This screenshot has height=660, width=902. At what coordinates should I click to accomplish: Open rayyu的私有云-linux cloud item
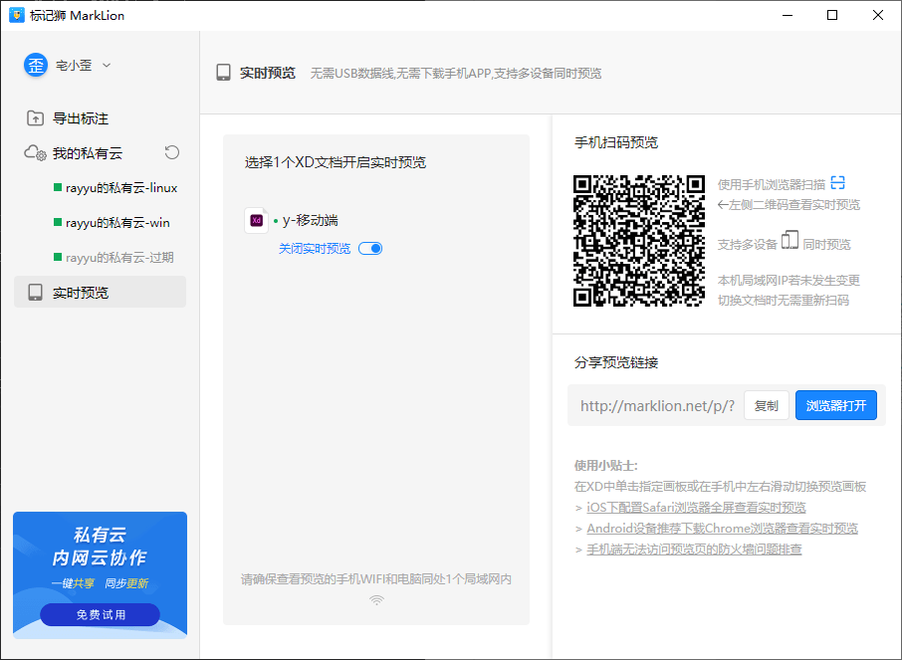120,188
